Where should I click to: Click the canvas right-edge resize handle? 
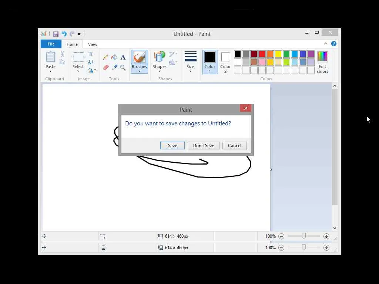coord(271,169)
